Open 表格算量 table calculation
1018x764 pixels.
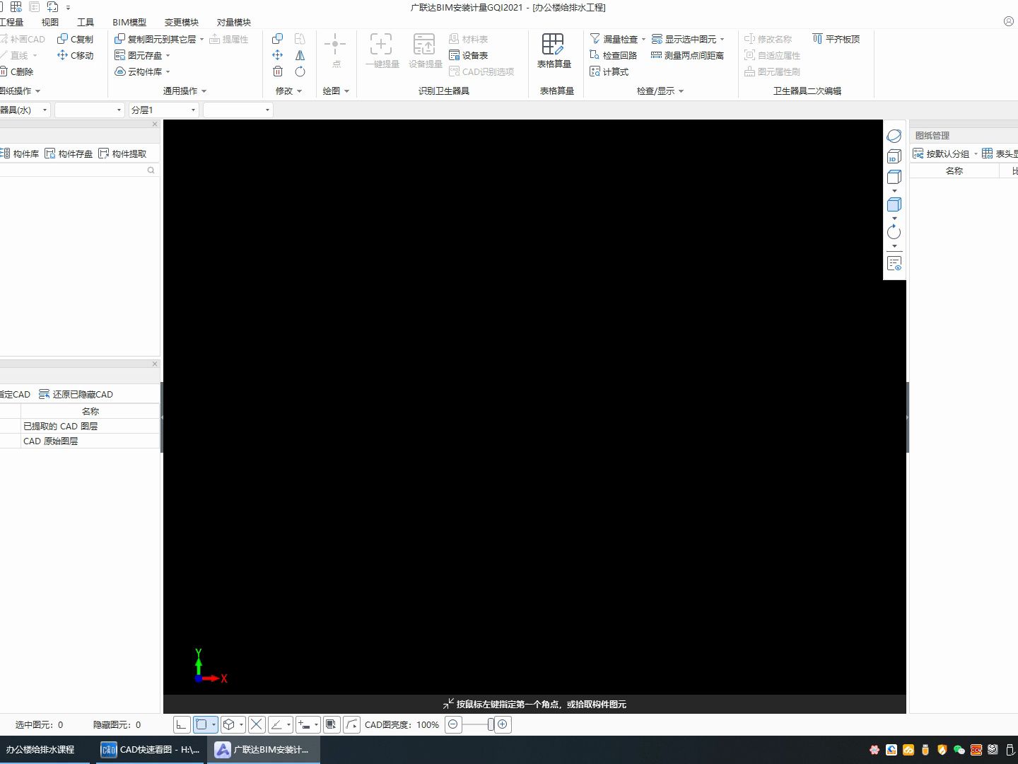[x=554, y=51]
